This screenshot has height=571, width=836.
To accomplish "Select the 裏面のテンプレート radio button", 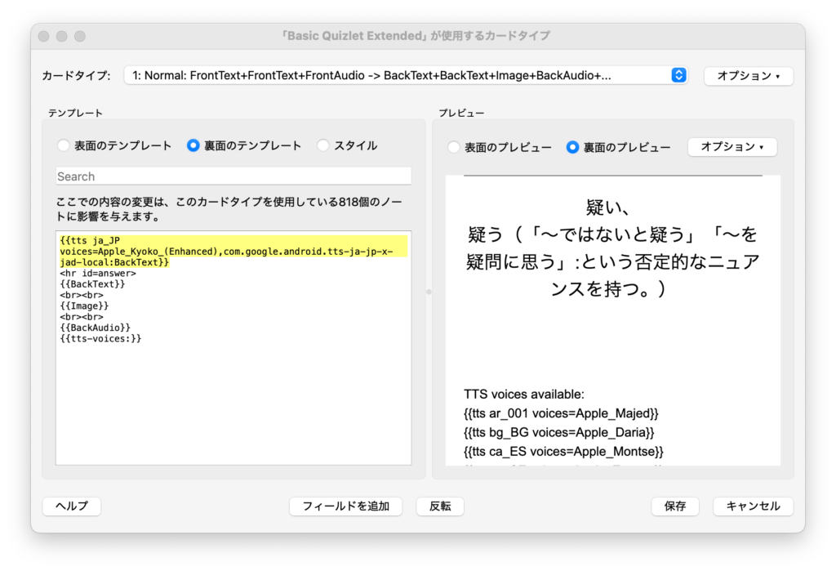I will tap(193, 145).
